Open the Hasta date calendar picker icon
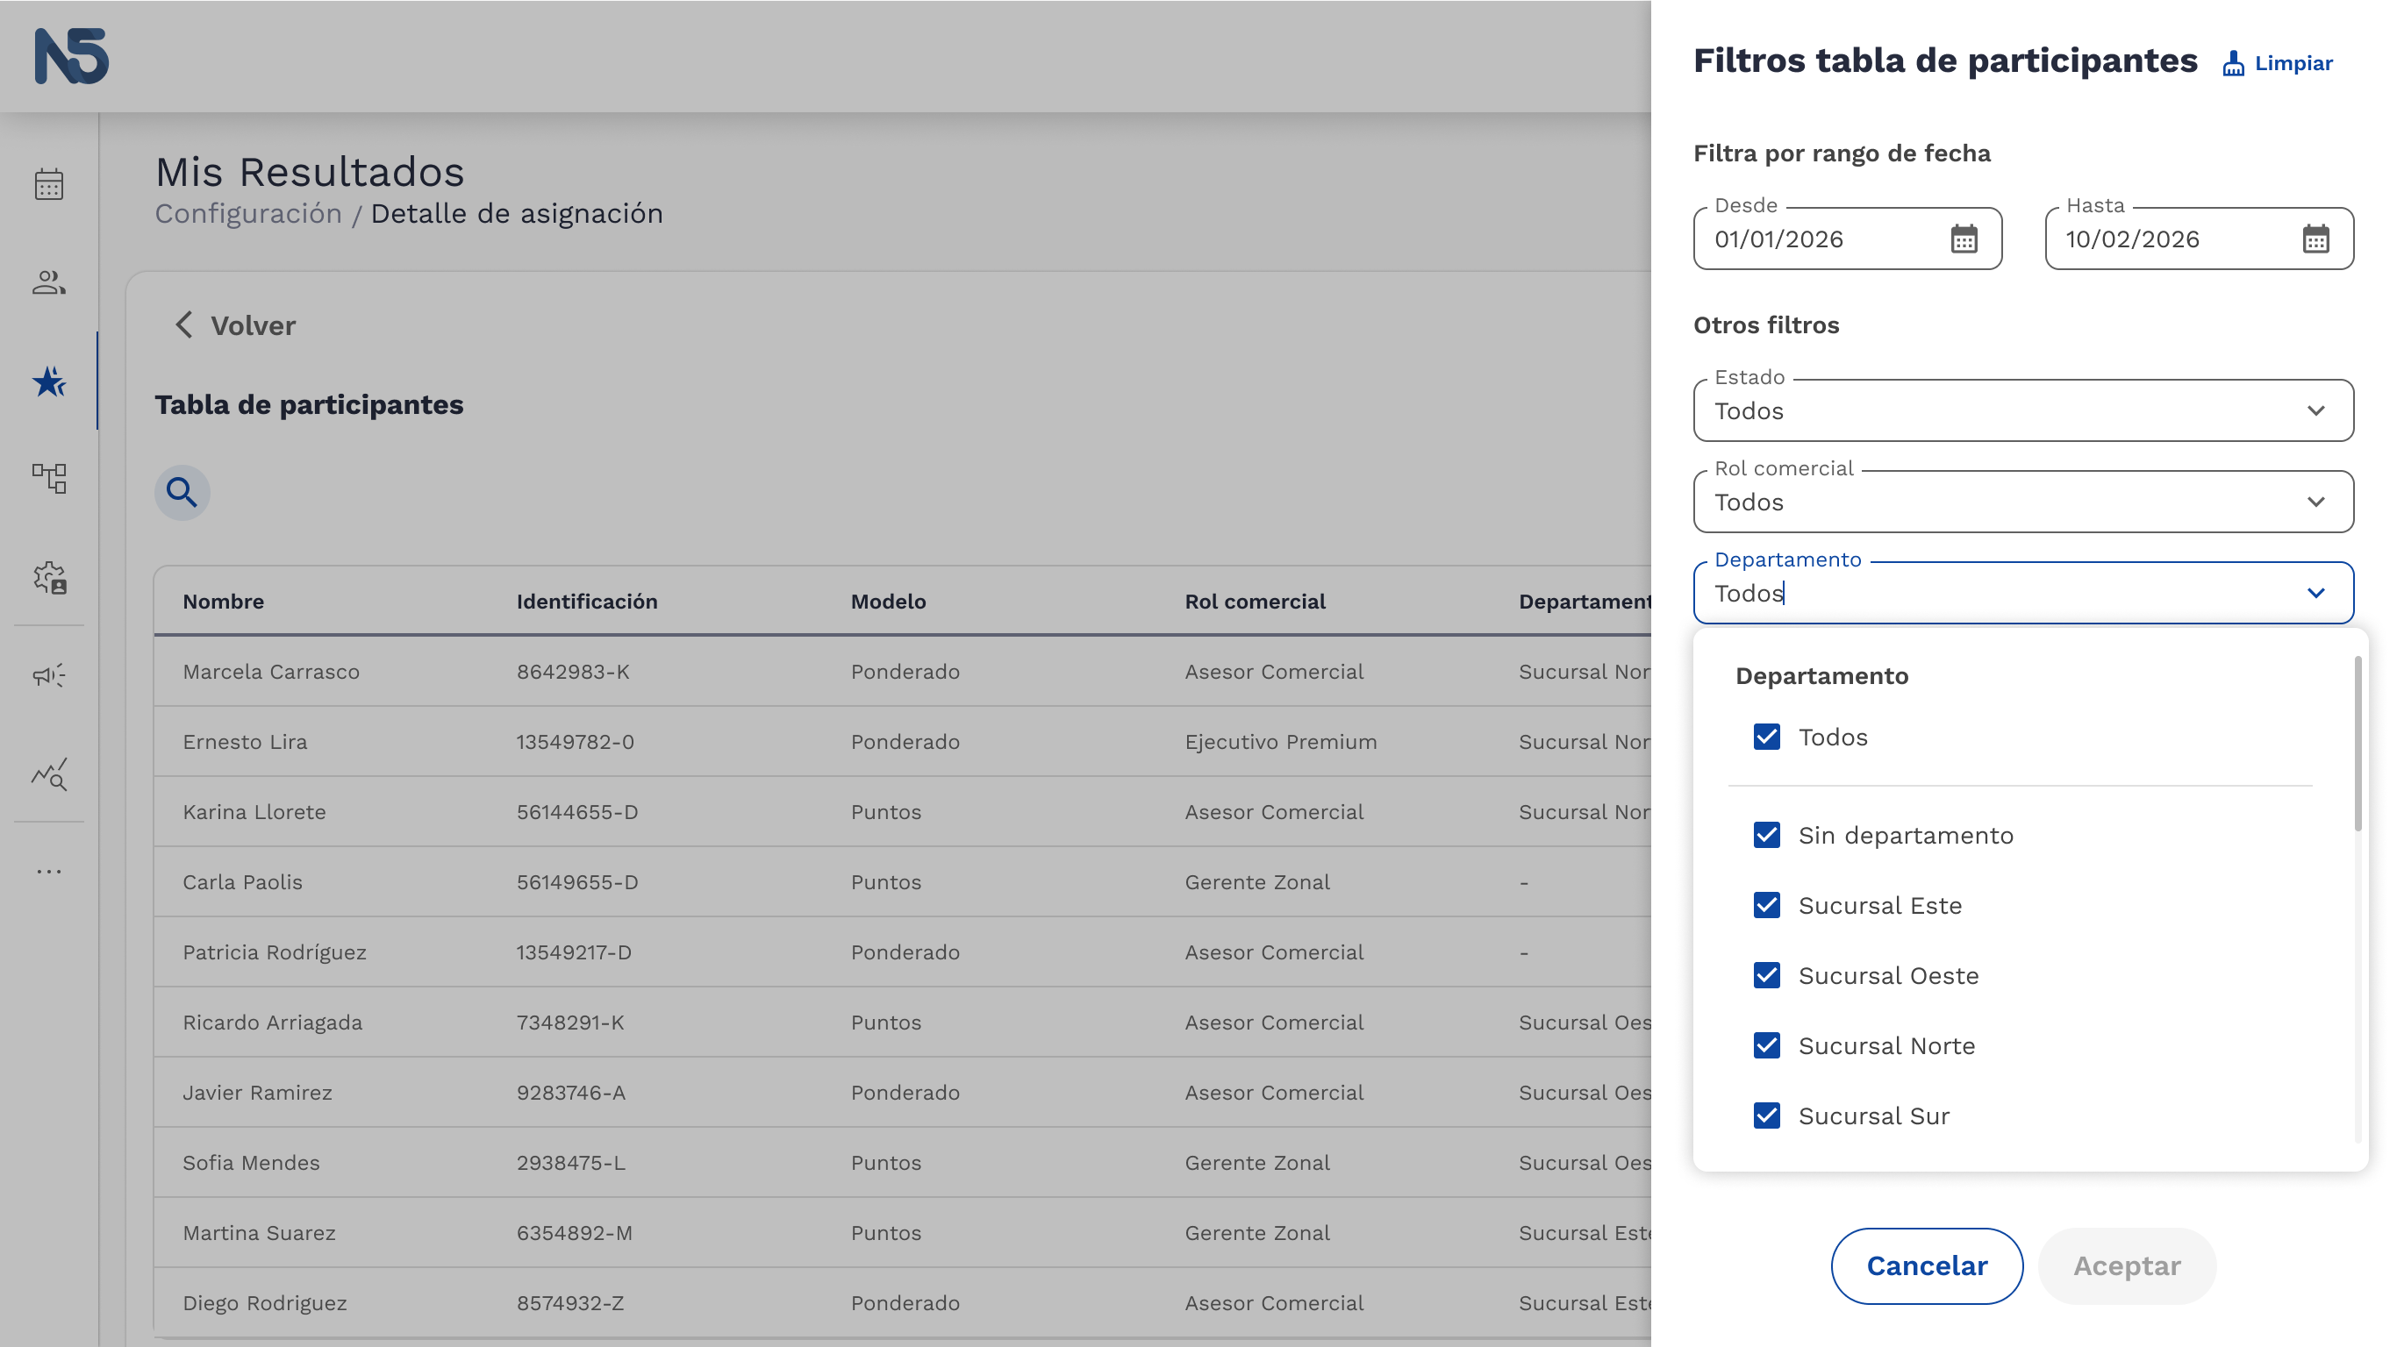 click(2315, 239)
